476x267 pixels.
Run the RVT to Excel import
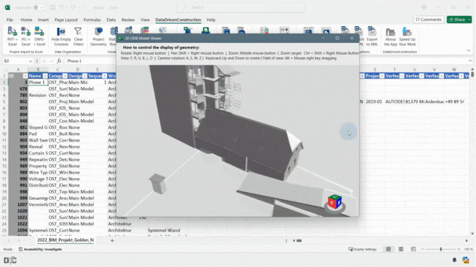(x=12, y=37)
